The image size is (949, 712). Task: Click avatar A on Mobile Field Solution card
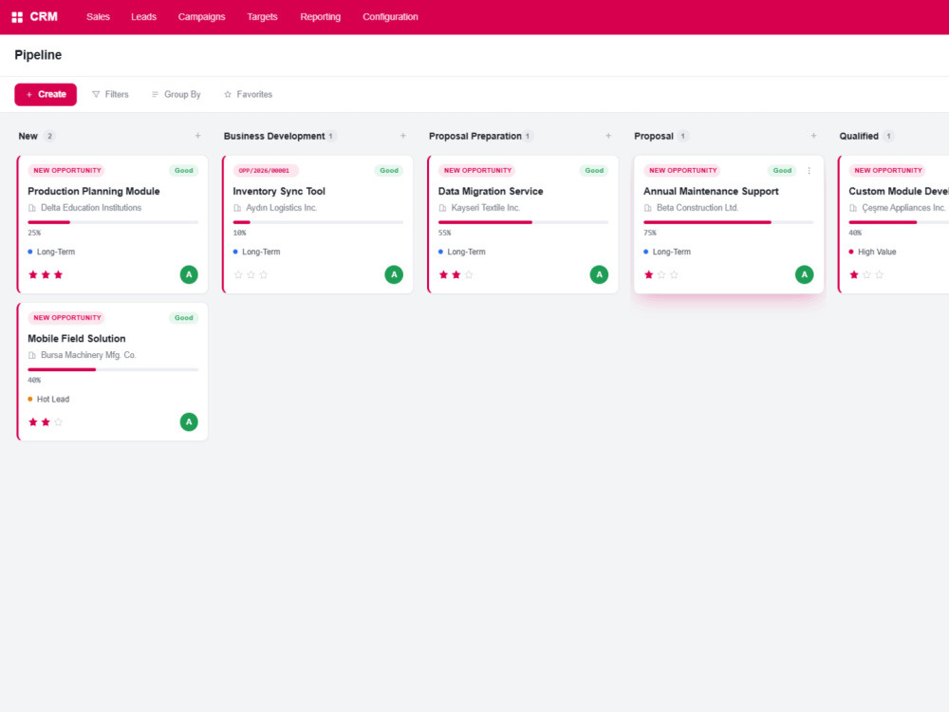(189, 422)
